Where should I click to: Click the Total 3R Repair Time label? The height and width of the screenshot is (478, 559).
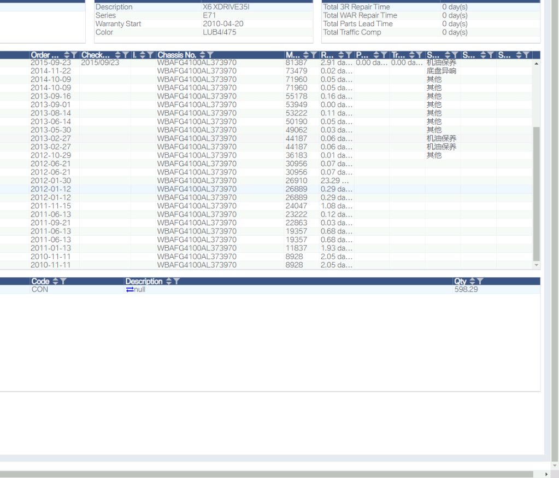tap(356, 7)
